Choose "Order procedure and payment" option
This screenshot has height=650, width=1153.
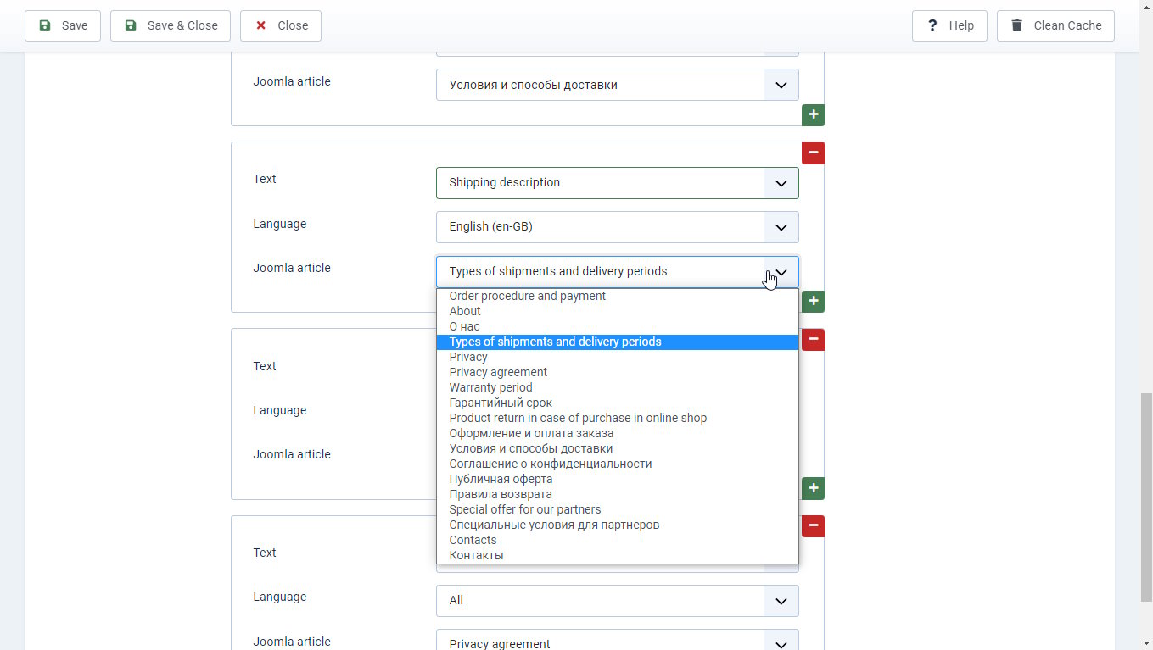coord(527,296)
